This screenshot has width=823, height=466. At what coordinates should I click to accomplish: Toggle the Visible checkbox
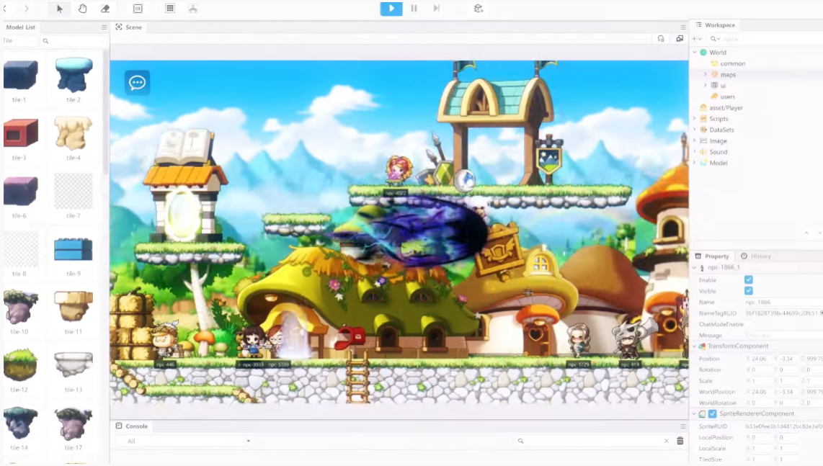coord(749,291)
